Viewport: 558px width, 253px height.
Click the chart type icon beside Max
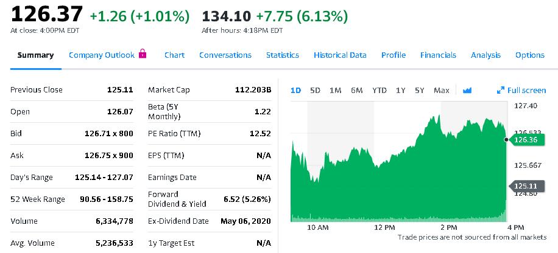pyautogui.click(x=467, y=91)
